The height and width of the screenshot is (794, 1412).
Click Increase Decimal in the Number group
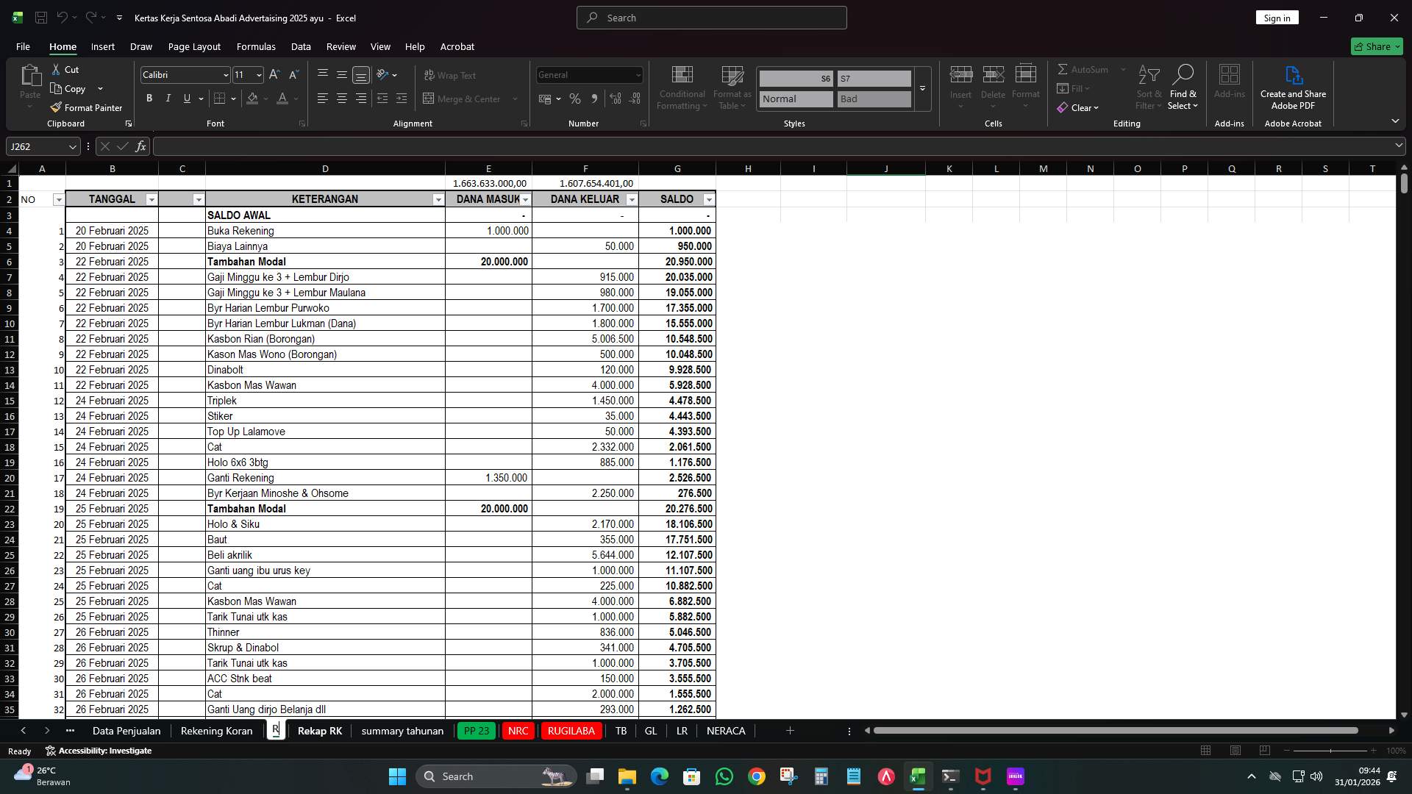click(615, 99)
